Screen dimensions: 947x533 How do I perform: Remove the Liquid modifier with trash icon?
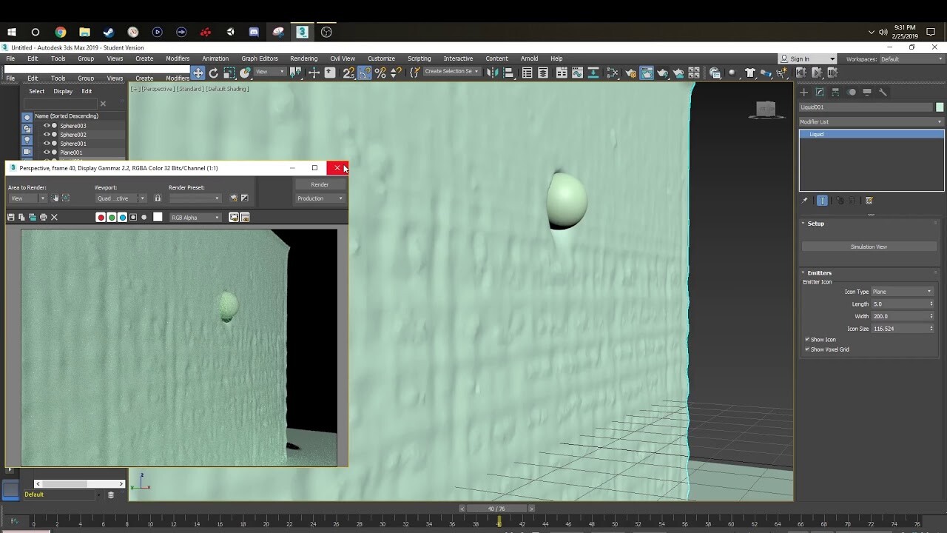852,201
